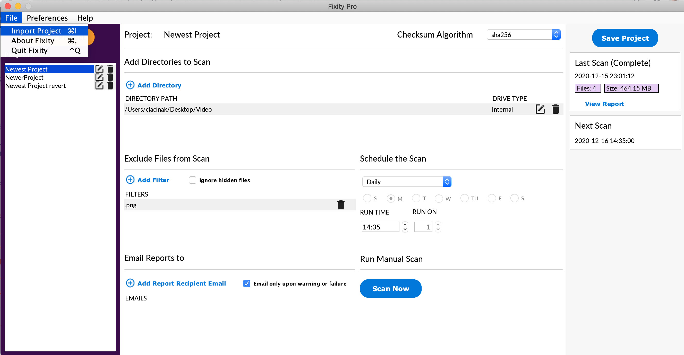Choose Quit Fixity menu entry
The height and width of the screenshot is (355, 684).
click(44, 50)
